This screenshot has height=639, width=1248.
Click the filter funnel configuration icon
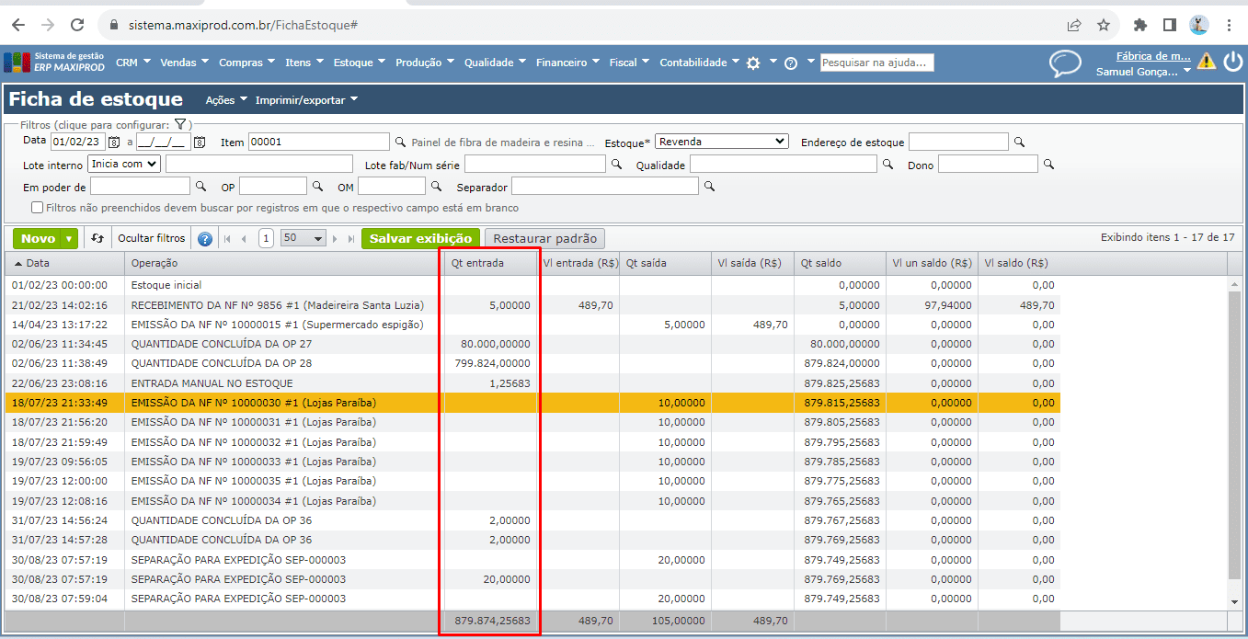pos(180,124)
